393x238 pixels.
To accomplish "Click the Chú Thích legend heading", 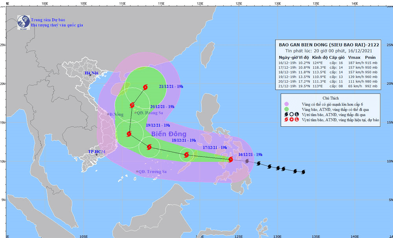I will pos(331,98).
